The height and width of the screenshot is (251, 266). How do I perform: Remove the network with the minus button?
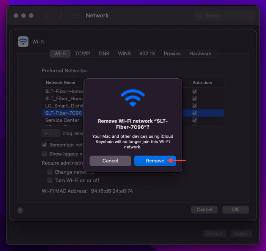tap(55, 133)
